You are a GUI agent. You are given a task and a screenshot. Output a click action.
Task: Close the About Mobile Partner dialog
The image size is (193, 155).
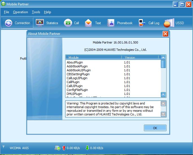(x=165, y=34)
